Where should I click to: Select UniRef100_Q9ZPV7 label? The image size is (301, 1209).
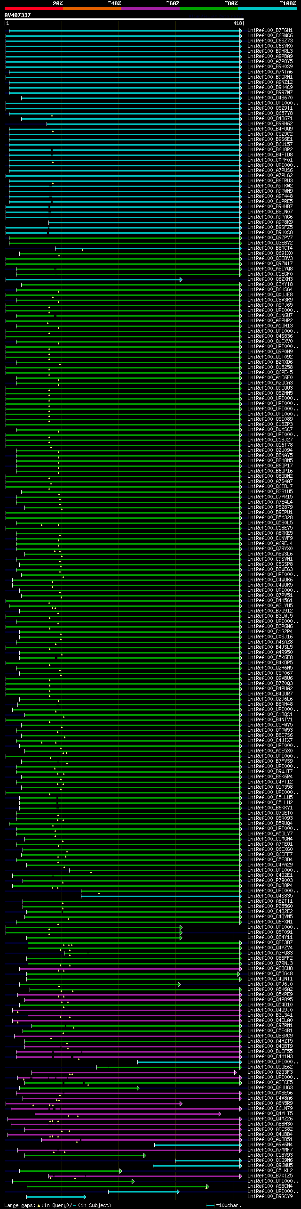(270, 238)
